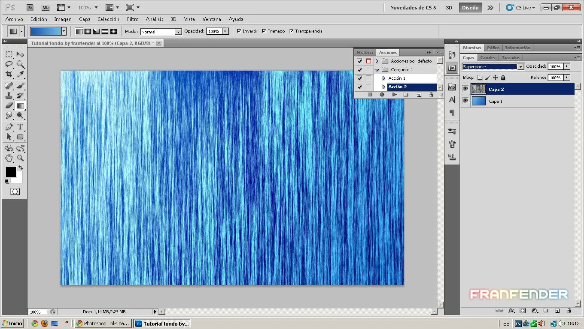
Task: Choose the Smudge tool
Action: point(9,115)
